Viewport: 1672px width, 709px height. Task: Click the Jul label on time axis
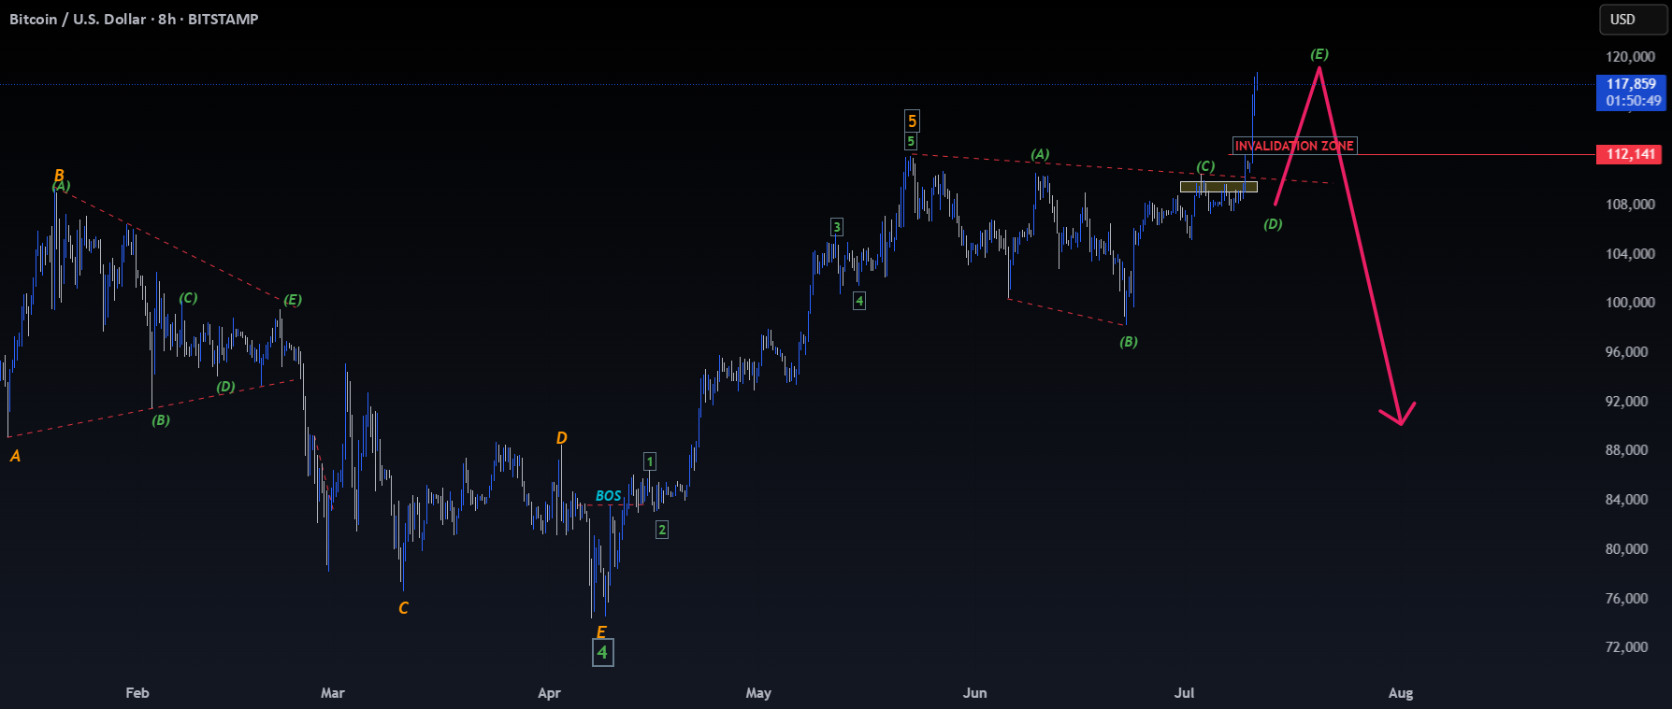tap(1184, 692)
